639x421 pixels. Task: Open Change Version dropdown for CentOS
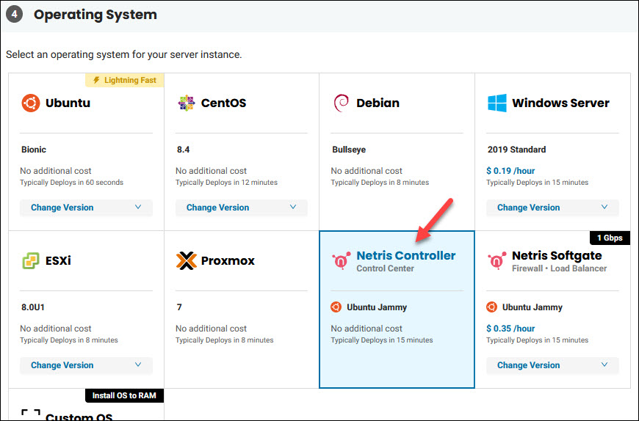[x=241, y=208]
